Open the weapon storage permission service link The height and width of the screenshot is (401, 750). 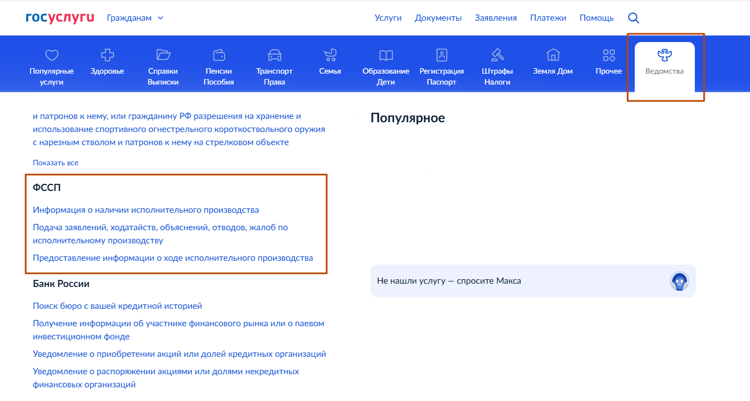point(179,129)
